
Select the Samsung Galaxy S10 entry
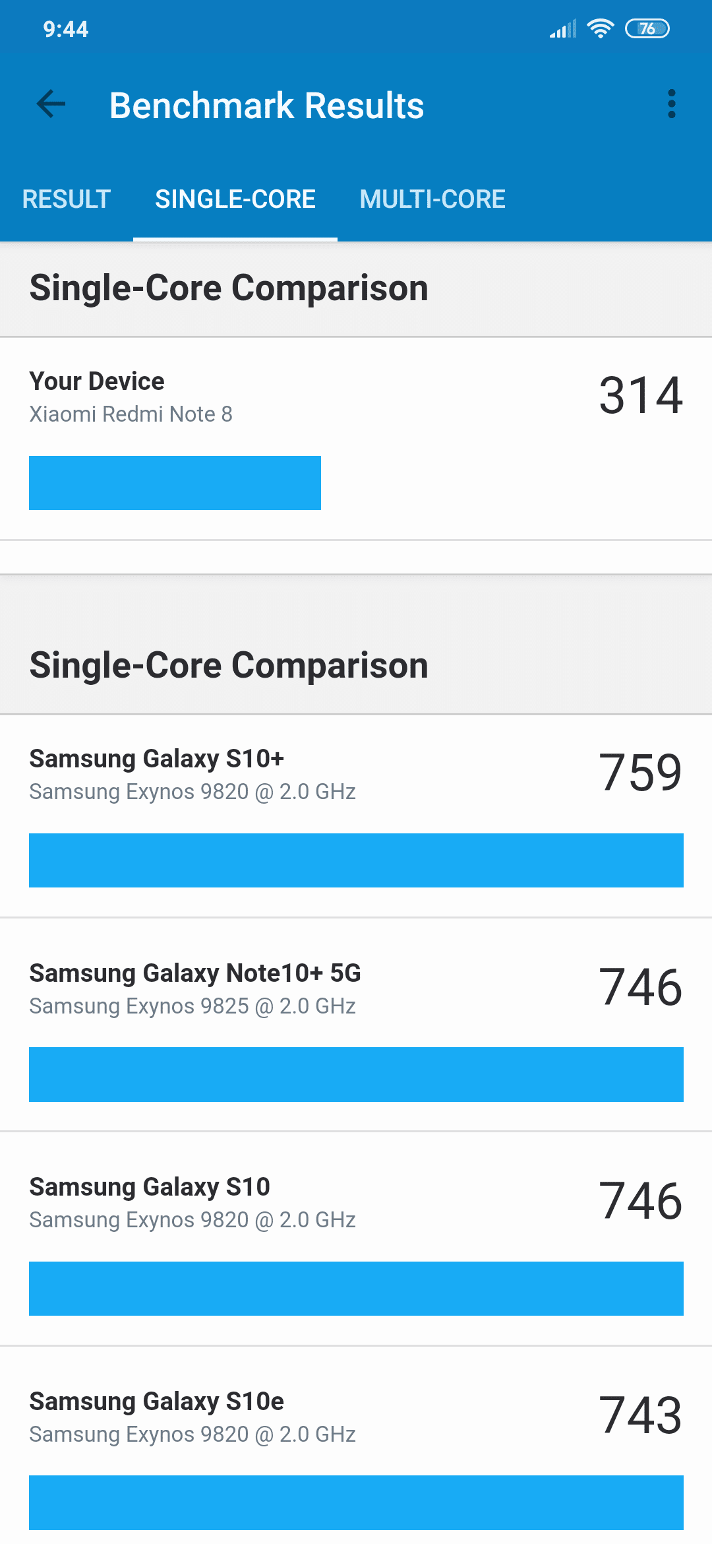356,1239
